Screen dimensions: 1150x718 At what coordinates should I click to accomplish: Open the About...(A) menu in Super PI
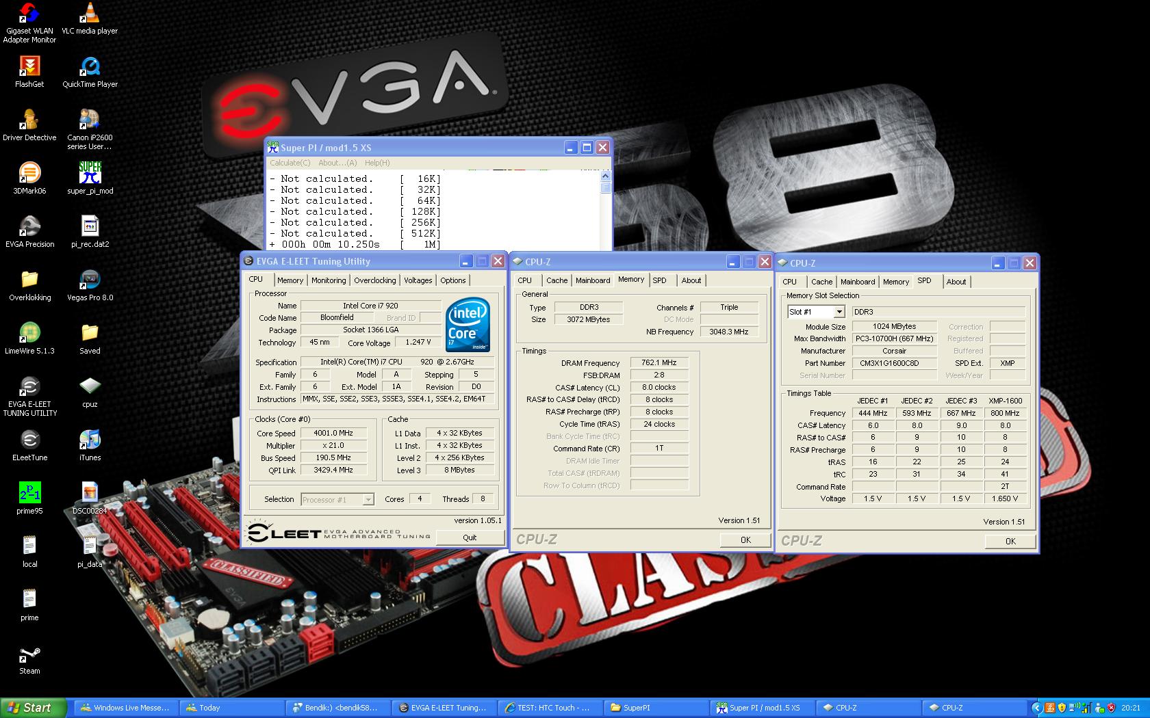337,163
